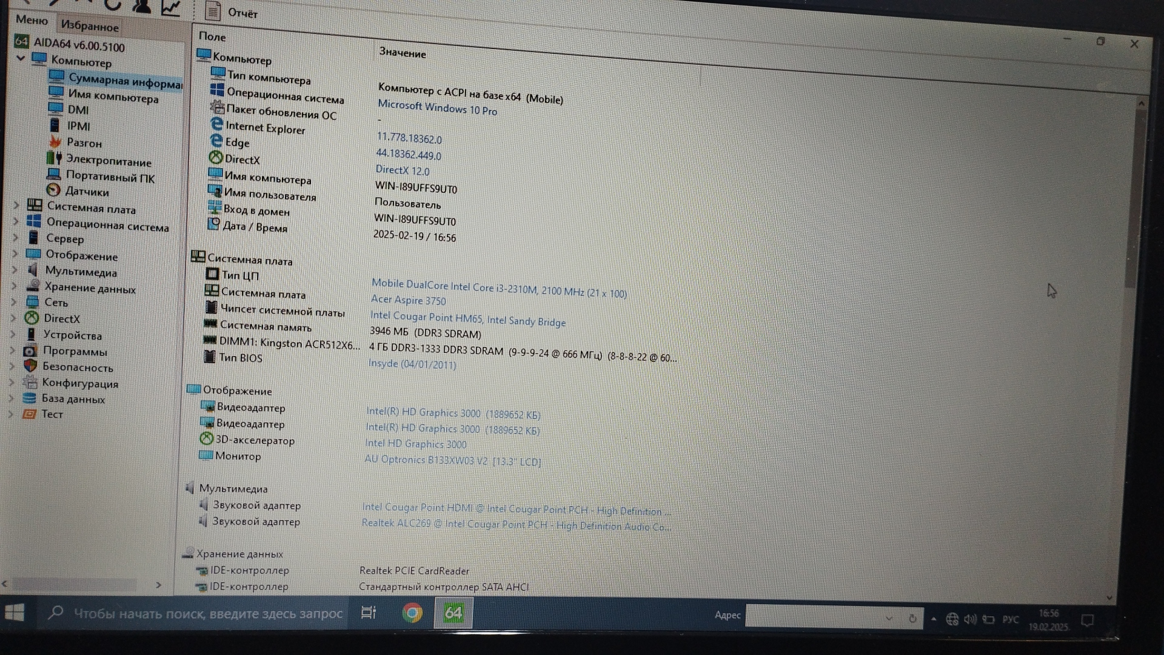Click the Операционная система Windows icon in left tree

34,221
